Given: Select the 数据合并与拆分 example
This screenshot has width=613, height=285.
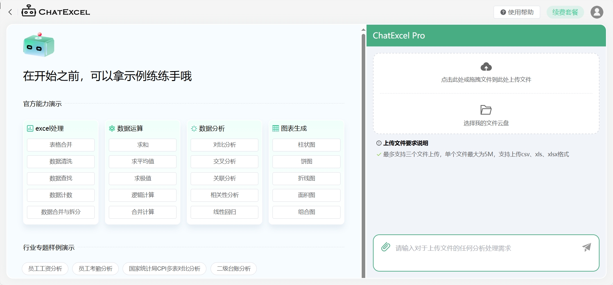Looking at the screenshot, I should pyautogui.click(x=61, y=212).
